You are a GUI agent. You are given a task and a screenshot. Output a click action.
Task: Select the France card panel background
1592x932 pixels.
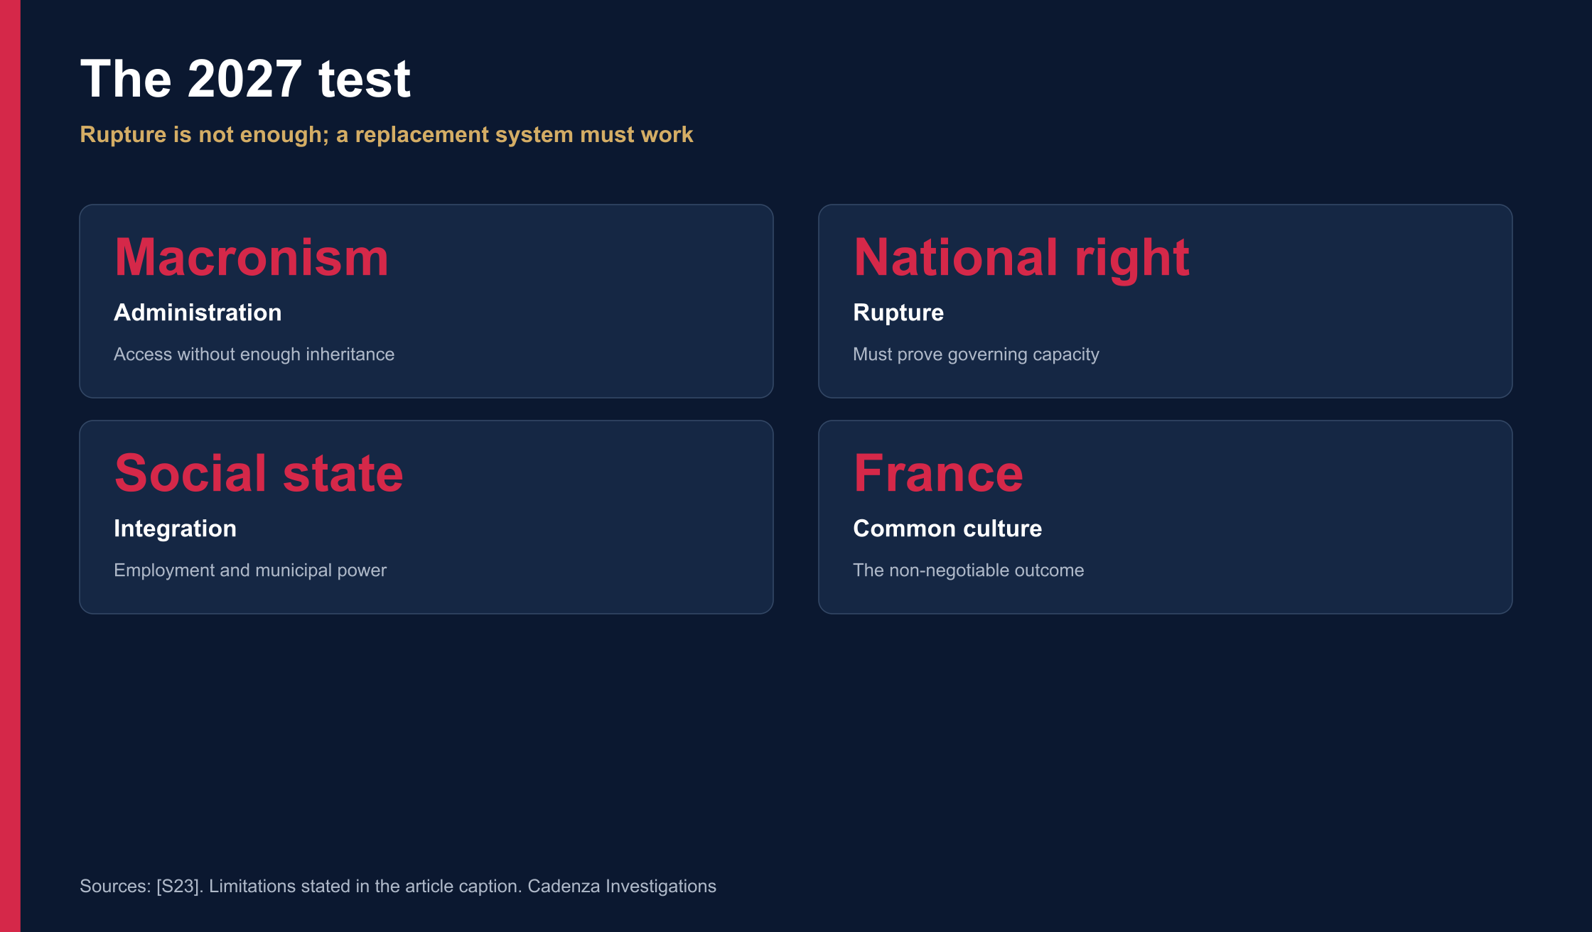point(1166,517)
